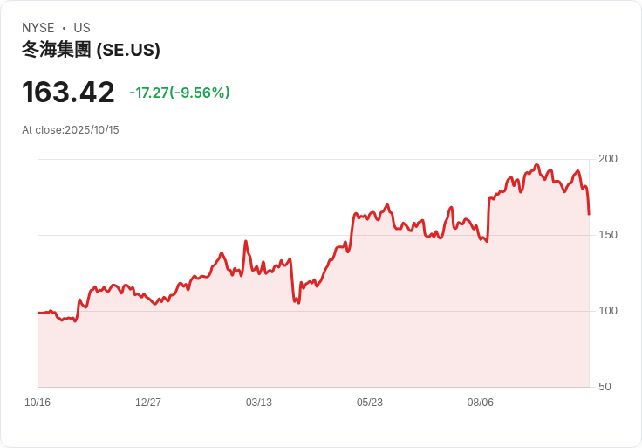The width and height of the screenshot is (642, 448).
Task: Click the 200 y-axis label
Action: pyautogui.click(x=608, y=159)
